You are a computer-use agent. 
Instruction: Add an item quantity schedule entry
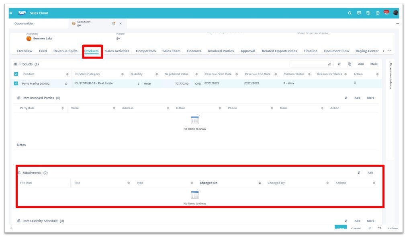click(x=358, y=221)
